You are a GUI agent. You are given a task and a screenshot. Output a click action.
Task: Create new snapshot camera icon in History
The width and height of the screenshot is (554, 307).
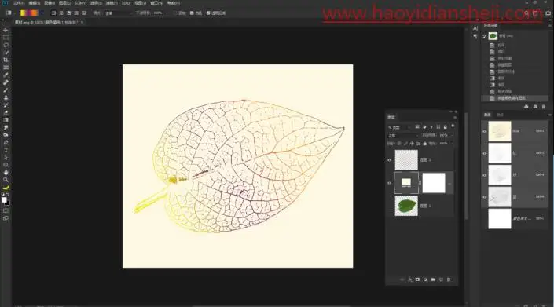pos(535,106)
